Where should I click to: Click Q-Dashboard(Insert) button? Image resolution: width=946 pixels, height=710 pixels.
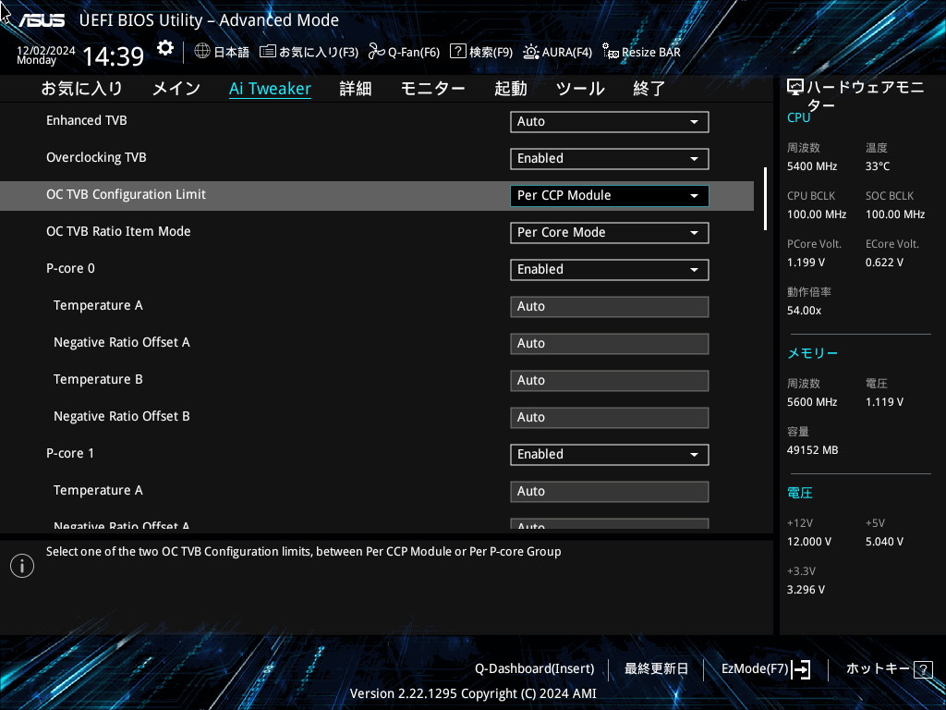pyautogui.click(x=535, y=669)
